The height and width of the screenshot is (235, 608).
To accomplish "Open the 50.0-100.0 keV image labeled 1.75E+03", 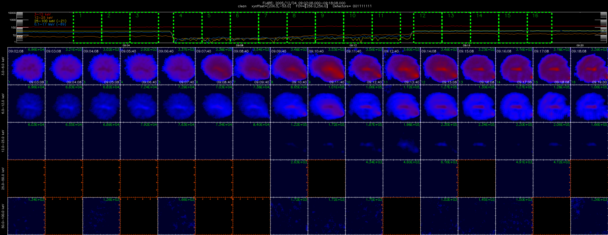I will pos(364,216).
